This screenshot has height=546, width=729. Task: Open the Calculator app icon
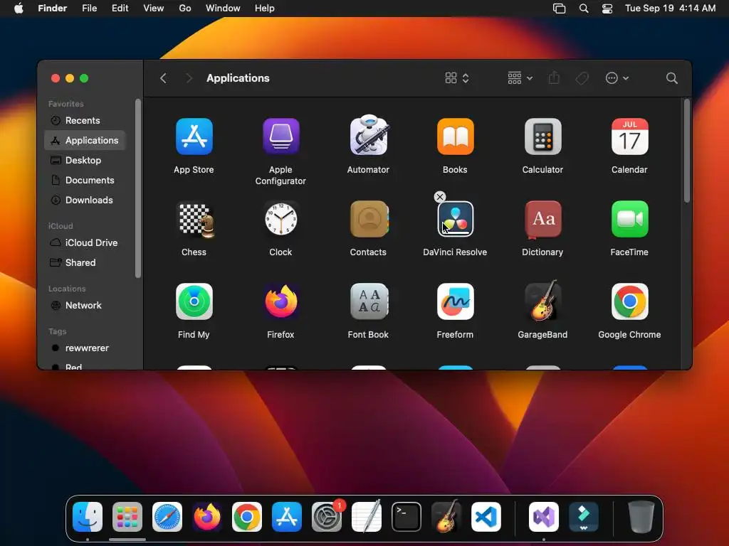click(x=542, y=136)
